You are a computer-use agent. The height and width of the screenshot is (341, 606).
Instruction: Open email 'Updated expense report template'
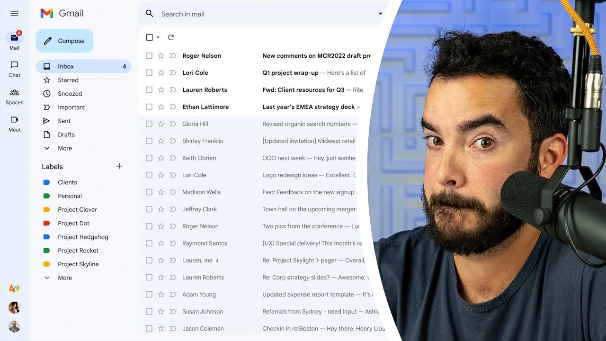tap(308, 295)
